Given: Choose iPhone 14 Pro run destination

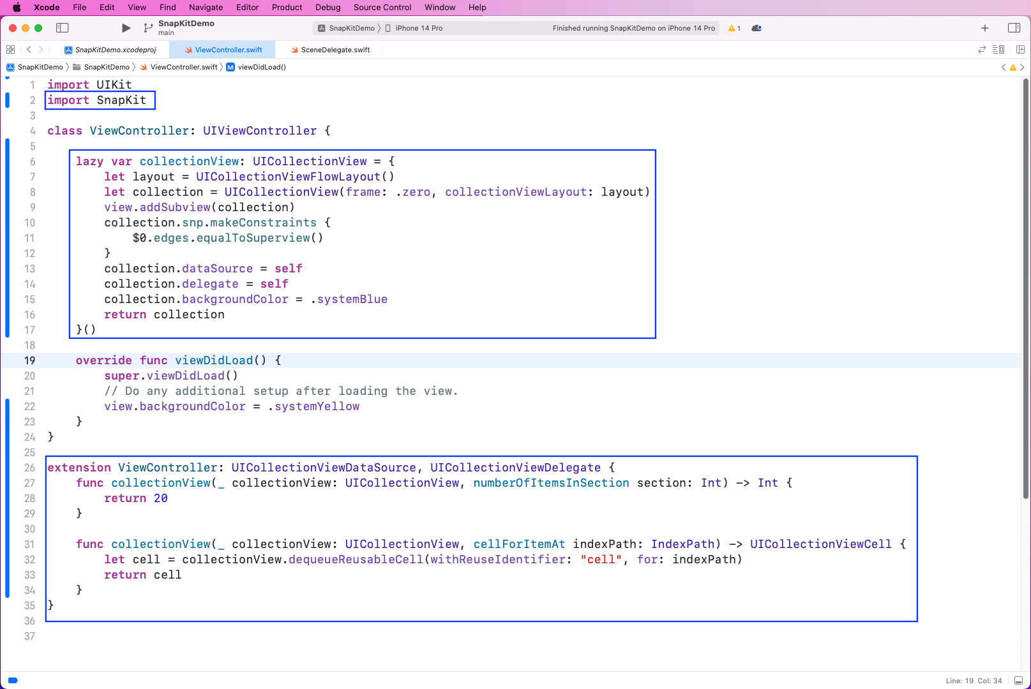Looking at the screenshot, I should [x=414, y=28].
